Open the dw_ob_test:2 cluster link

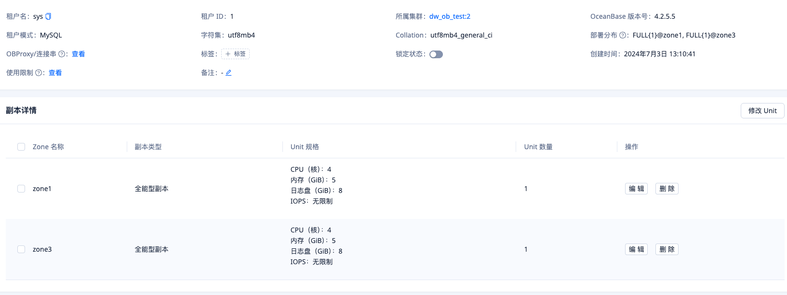coord(450,16)
